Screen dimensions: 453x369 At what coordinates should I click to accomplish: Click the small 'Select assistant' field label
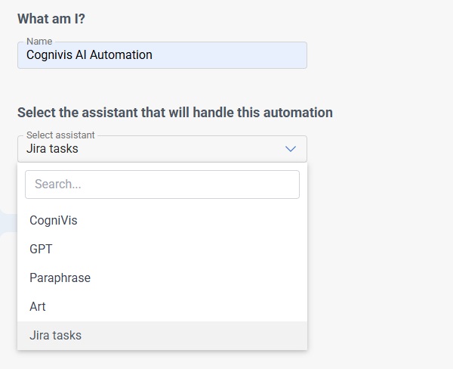coord(60,135)
